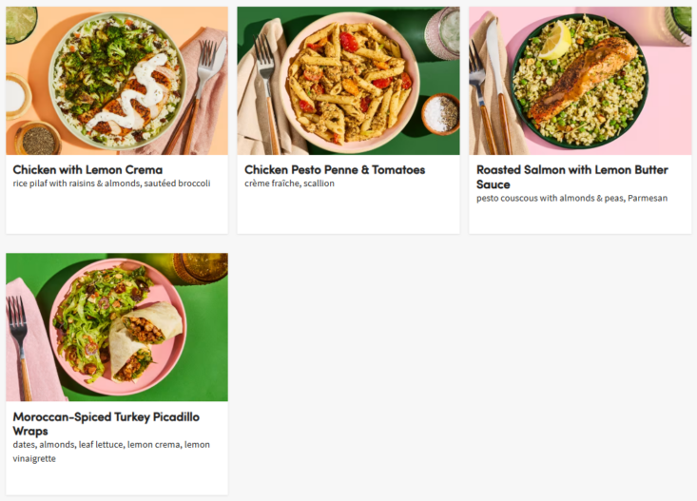Select the "Chicken Pesto Penne & Tomatoes" title
Image resolution: width=697 pixels, height=501 pixels.
pyautogui.click(x=335, y=170)
